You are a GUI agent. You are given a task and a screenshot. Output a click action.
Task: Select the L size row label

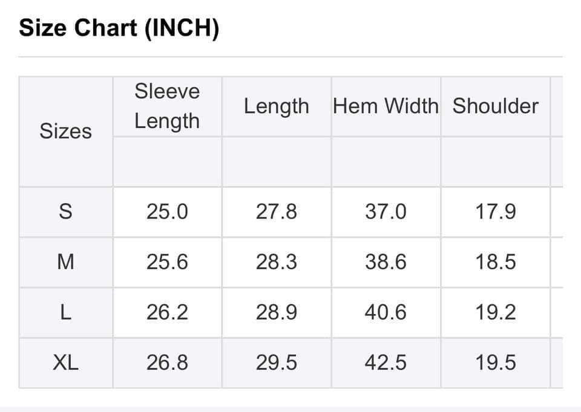pyautogui.click(x=65, y=312)
